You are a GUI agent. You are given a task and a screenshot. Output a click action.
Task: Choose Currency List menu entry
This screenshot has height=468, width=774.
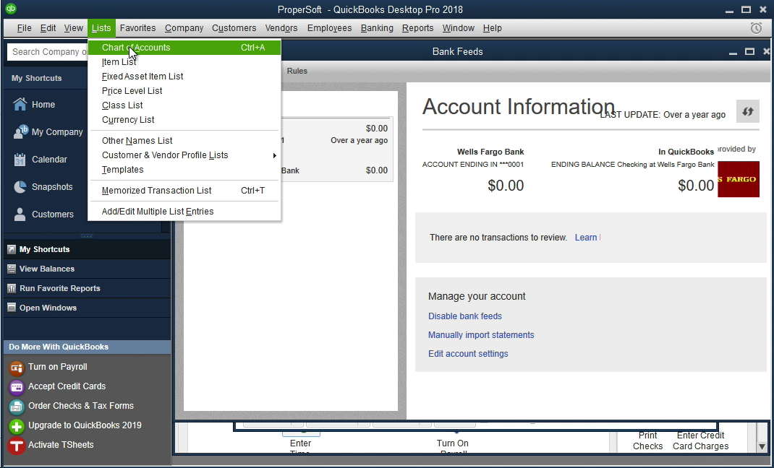(184, 120)
